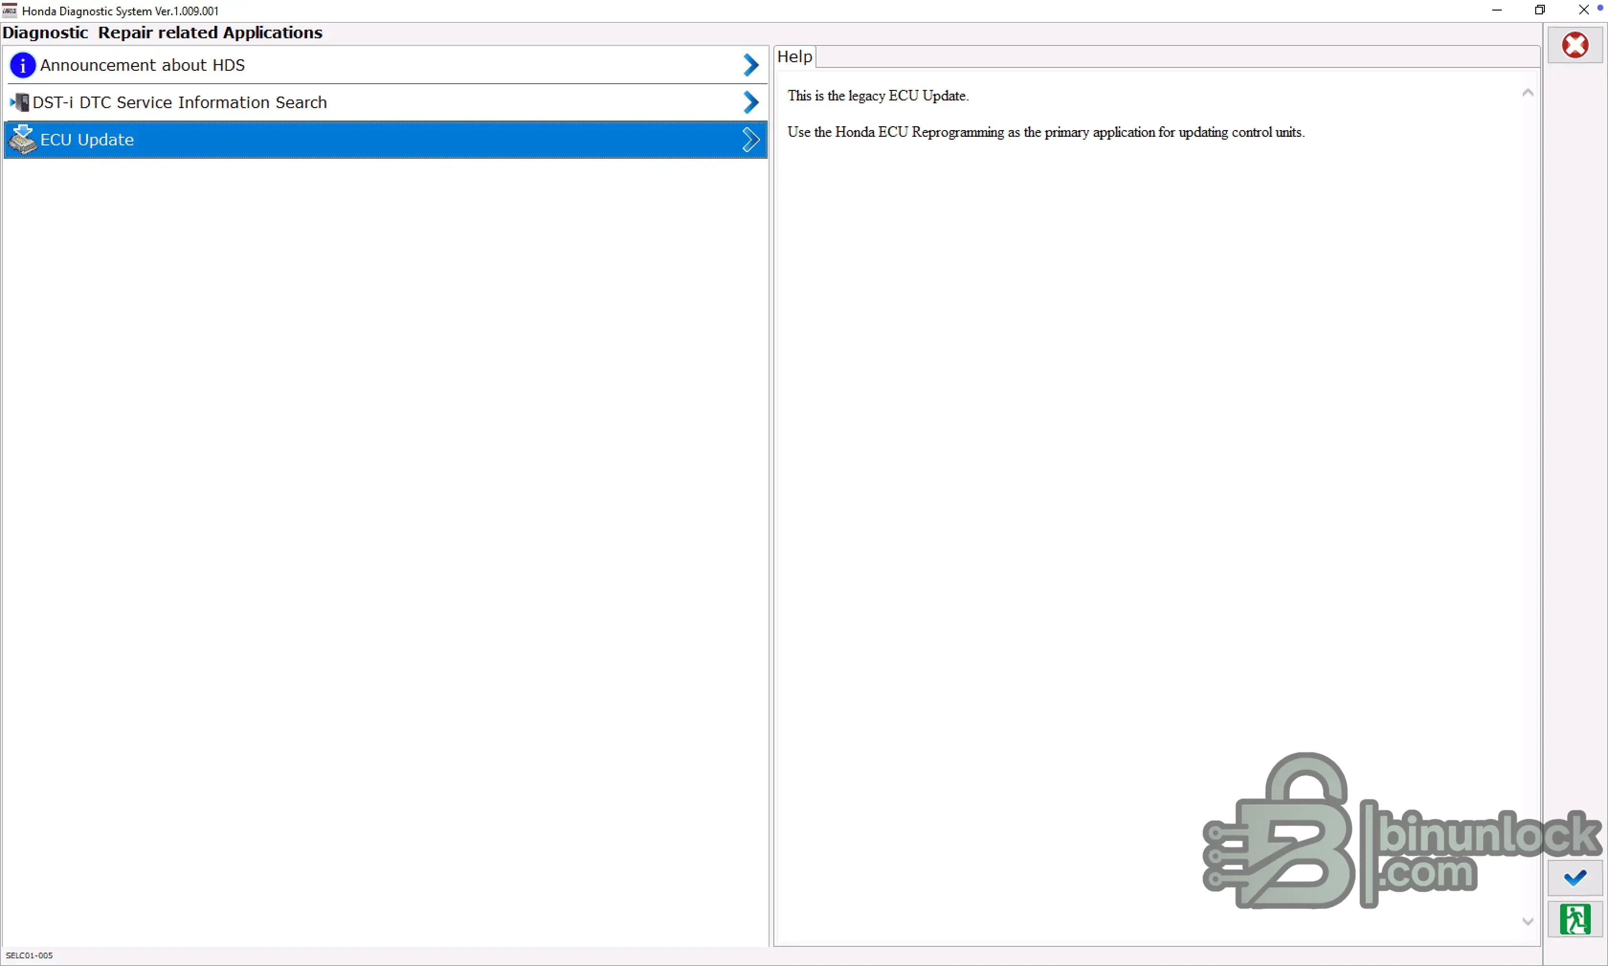Viewport: 1608px width, 966px height.
Task: Expand the DST-i DTC Service Information Search arrow
Action: (751, 102)
